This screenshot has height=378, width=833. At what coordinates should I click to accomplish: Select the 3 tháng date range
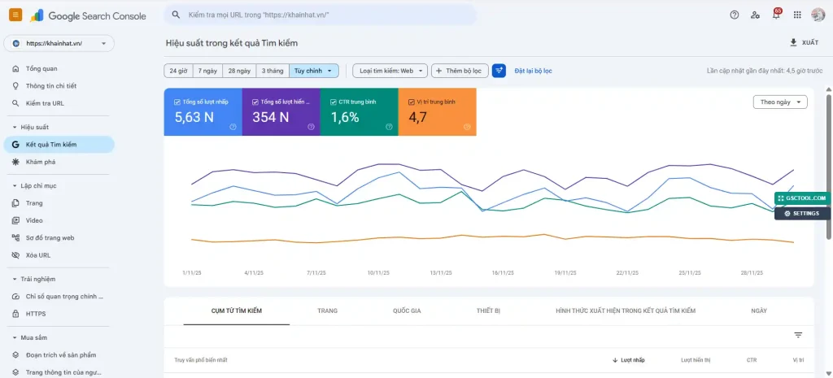click(273, 71)
